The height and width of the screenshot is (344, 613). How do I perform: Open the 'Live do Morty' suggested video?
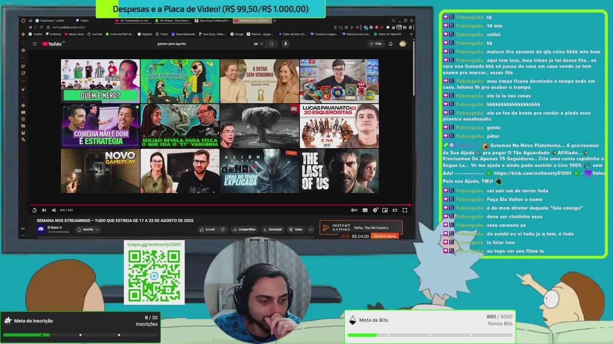click(180, 81)
